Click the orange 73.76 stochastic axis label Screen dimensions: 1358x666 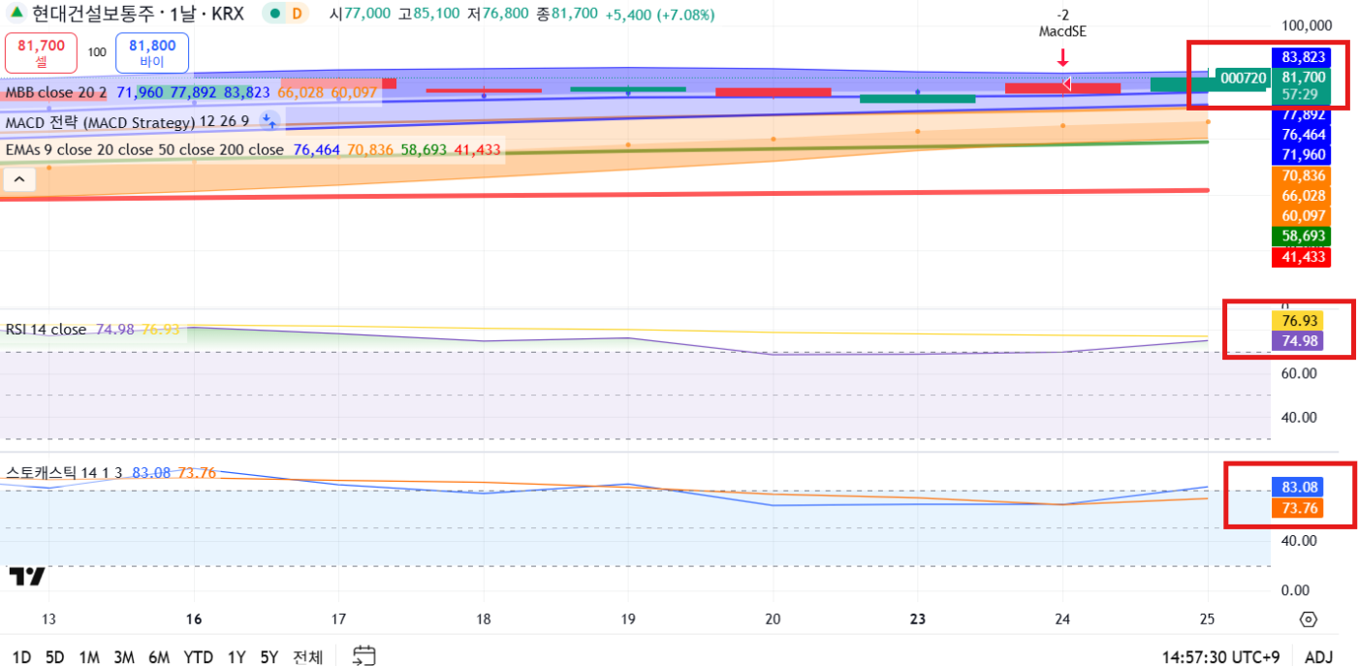[x=1297, y=507]
